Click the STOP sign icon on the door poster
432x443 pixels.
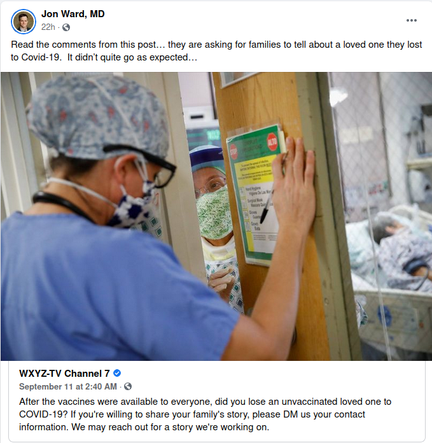(x=233, y=151)
